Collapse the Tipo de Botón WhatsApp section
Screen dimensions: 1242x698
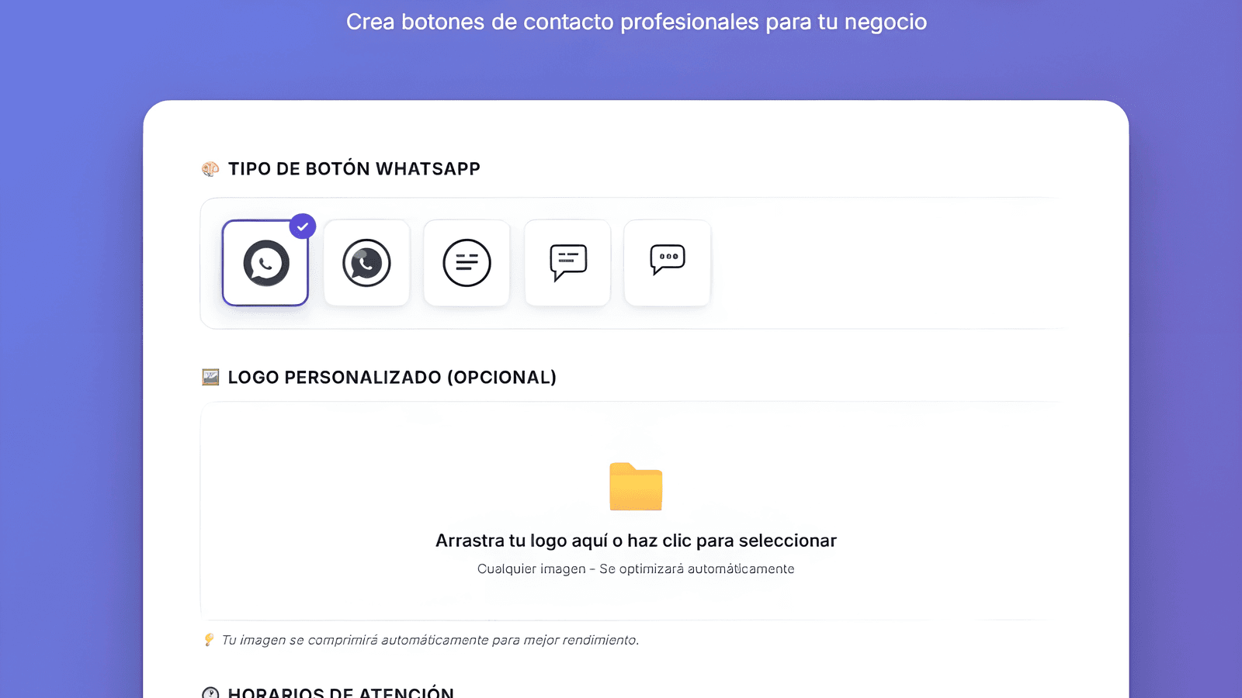tap(353, 168)
